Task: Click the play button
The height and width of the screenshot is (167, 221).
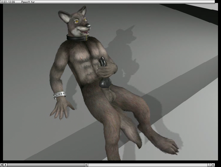Action: (x=6, y=165)
